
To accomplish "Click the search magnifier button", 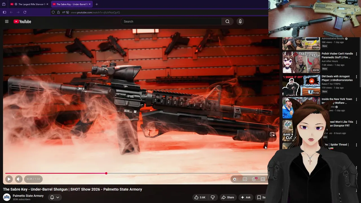I will [227, 21].
